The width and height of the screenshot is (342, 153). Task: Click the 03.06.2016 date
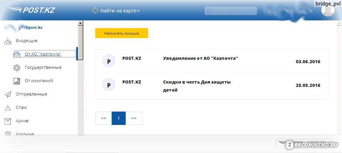[308, 62]
